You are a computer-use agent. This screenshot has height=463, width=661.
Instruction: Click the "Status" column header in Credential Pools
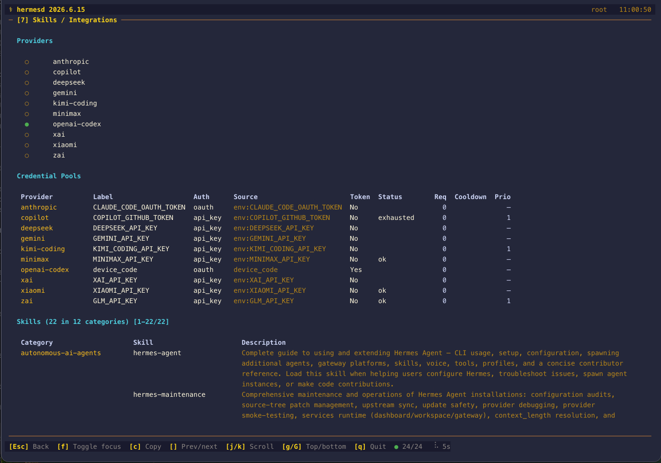pos(390,197)
